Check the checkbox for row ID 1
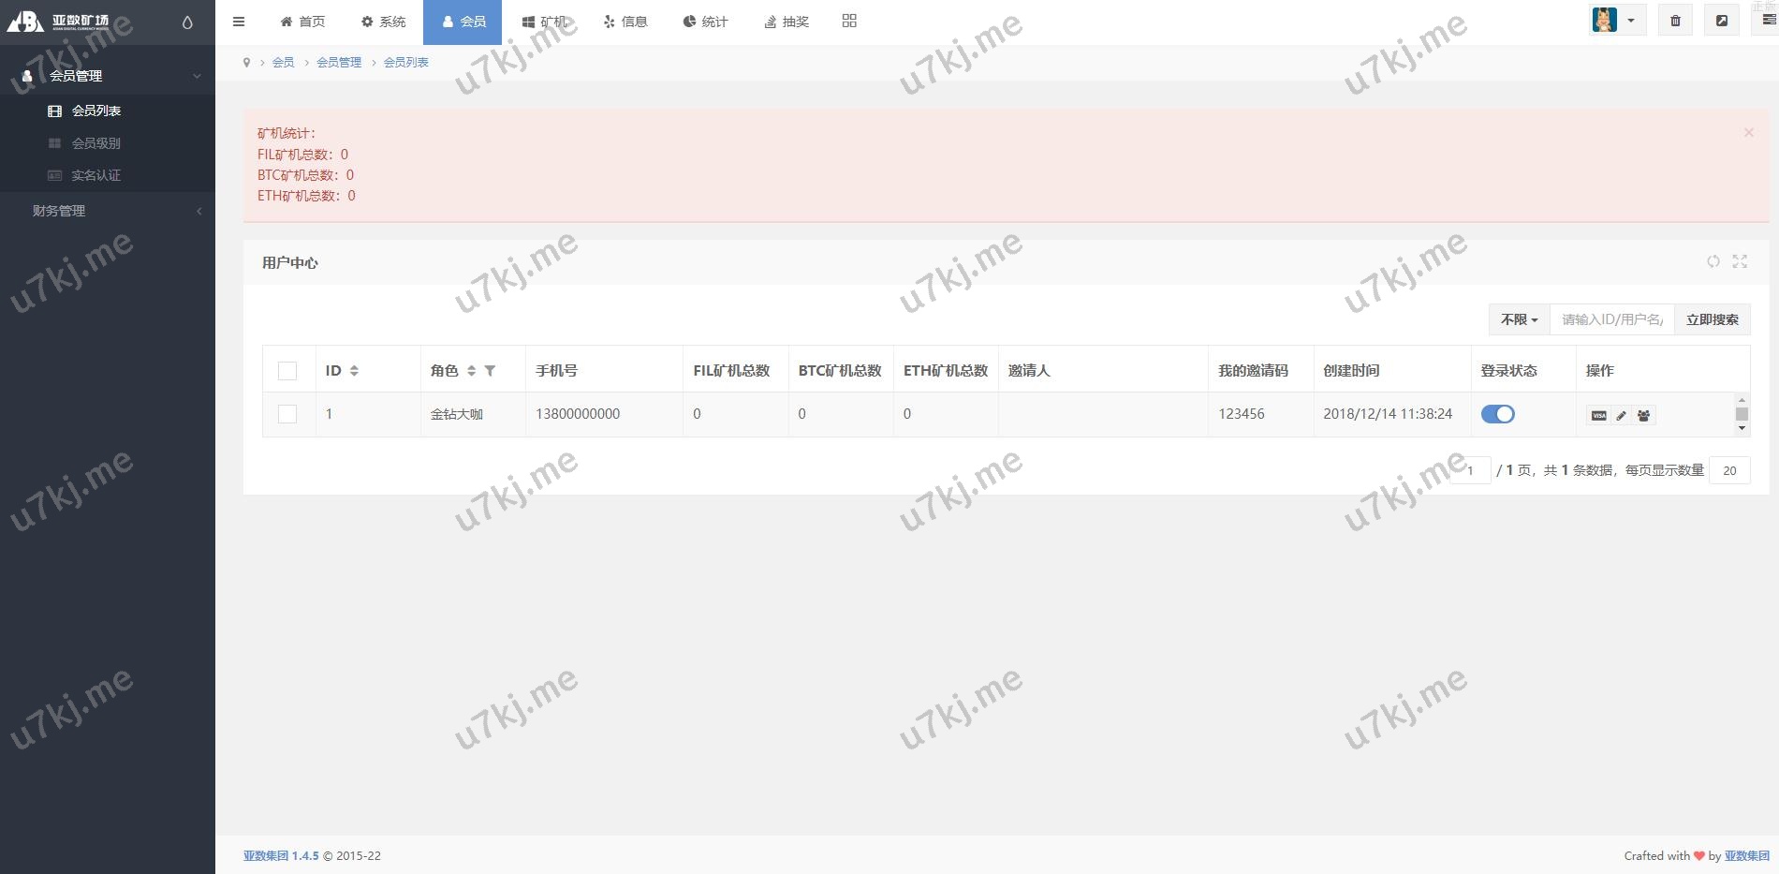This screenshot has width=1779, height=874. [x=287, y=414]
